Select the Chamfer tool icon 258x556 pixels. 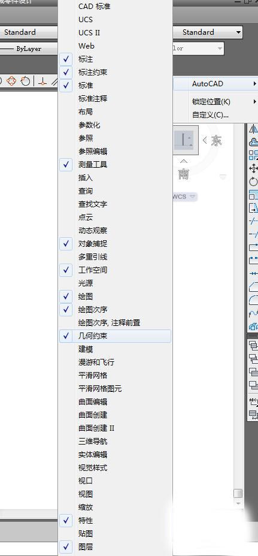click(254, 286)
